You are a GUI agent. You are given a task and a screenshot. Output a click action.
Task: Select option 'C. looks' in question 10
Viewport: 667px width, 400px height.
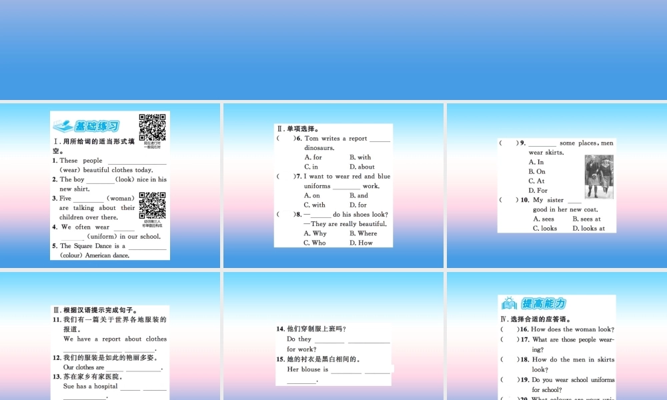(x=545, y=228)
